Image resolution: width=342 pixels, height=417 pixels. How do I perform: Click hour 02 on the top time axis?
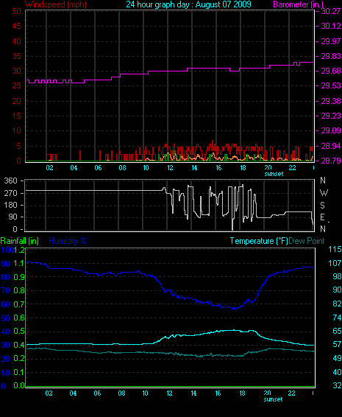(x=50, y=168)
